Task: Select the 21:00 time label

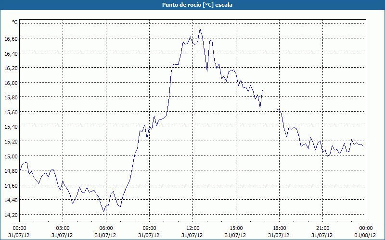Action: (322, 228)
